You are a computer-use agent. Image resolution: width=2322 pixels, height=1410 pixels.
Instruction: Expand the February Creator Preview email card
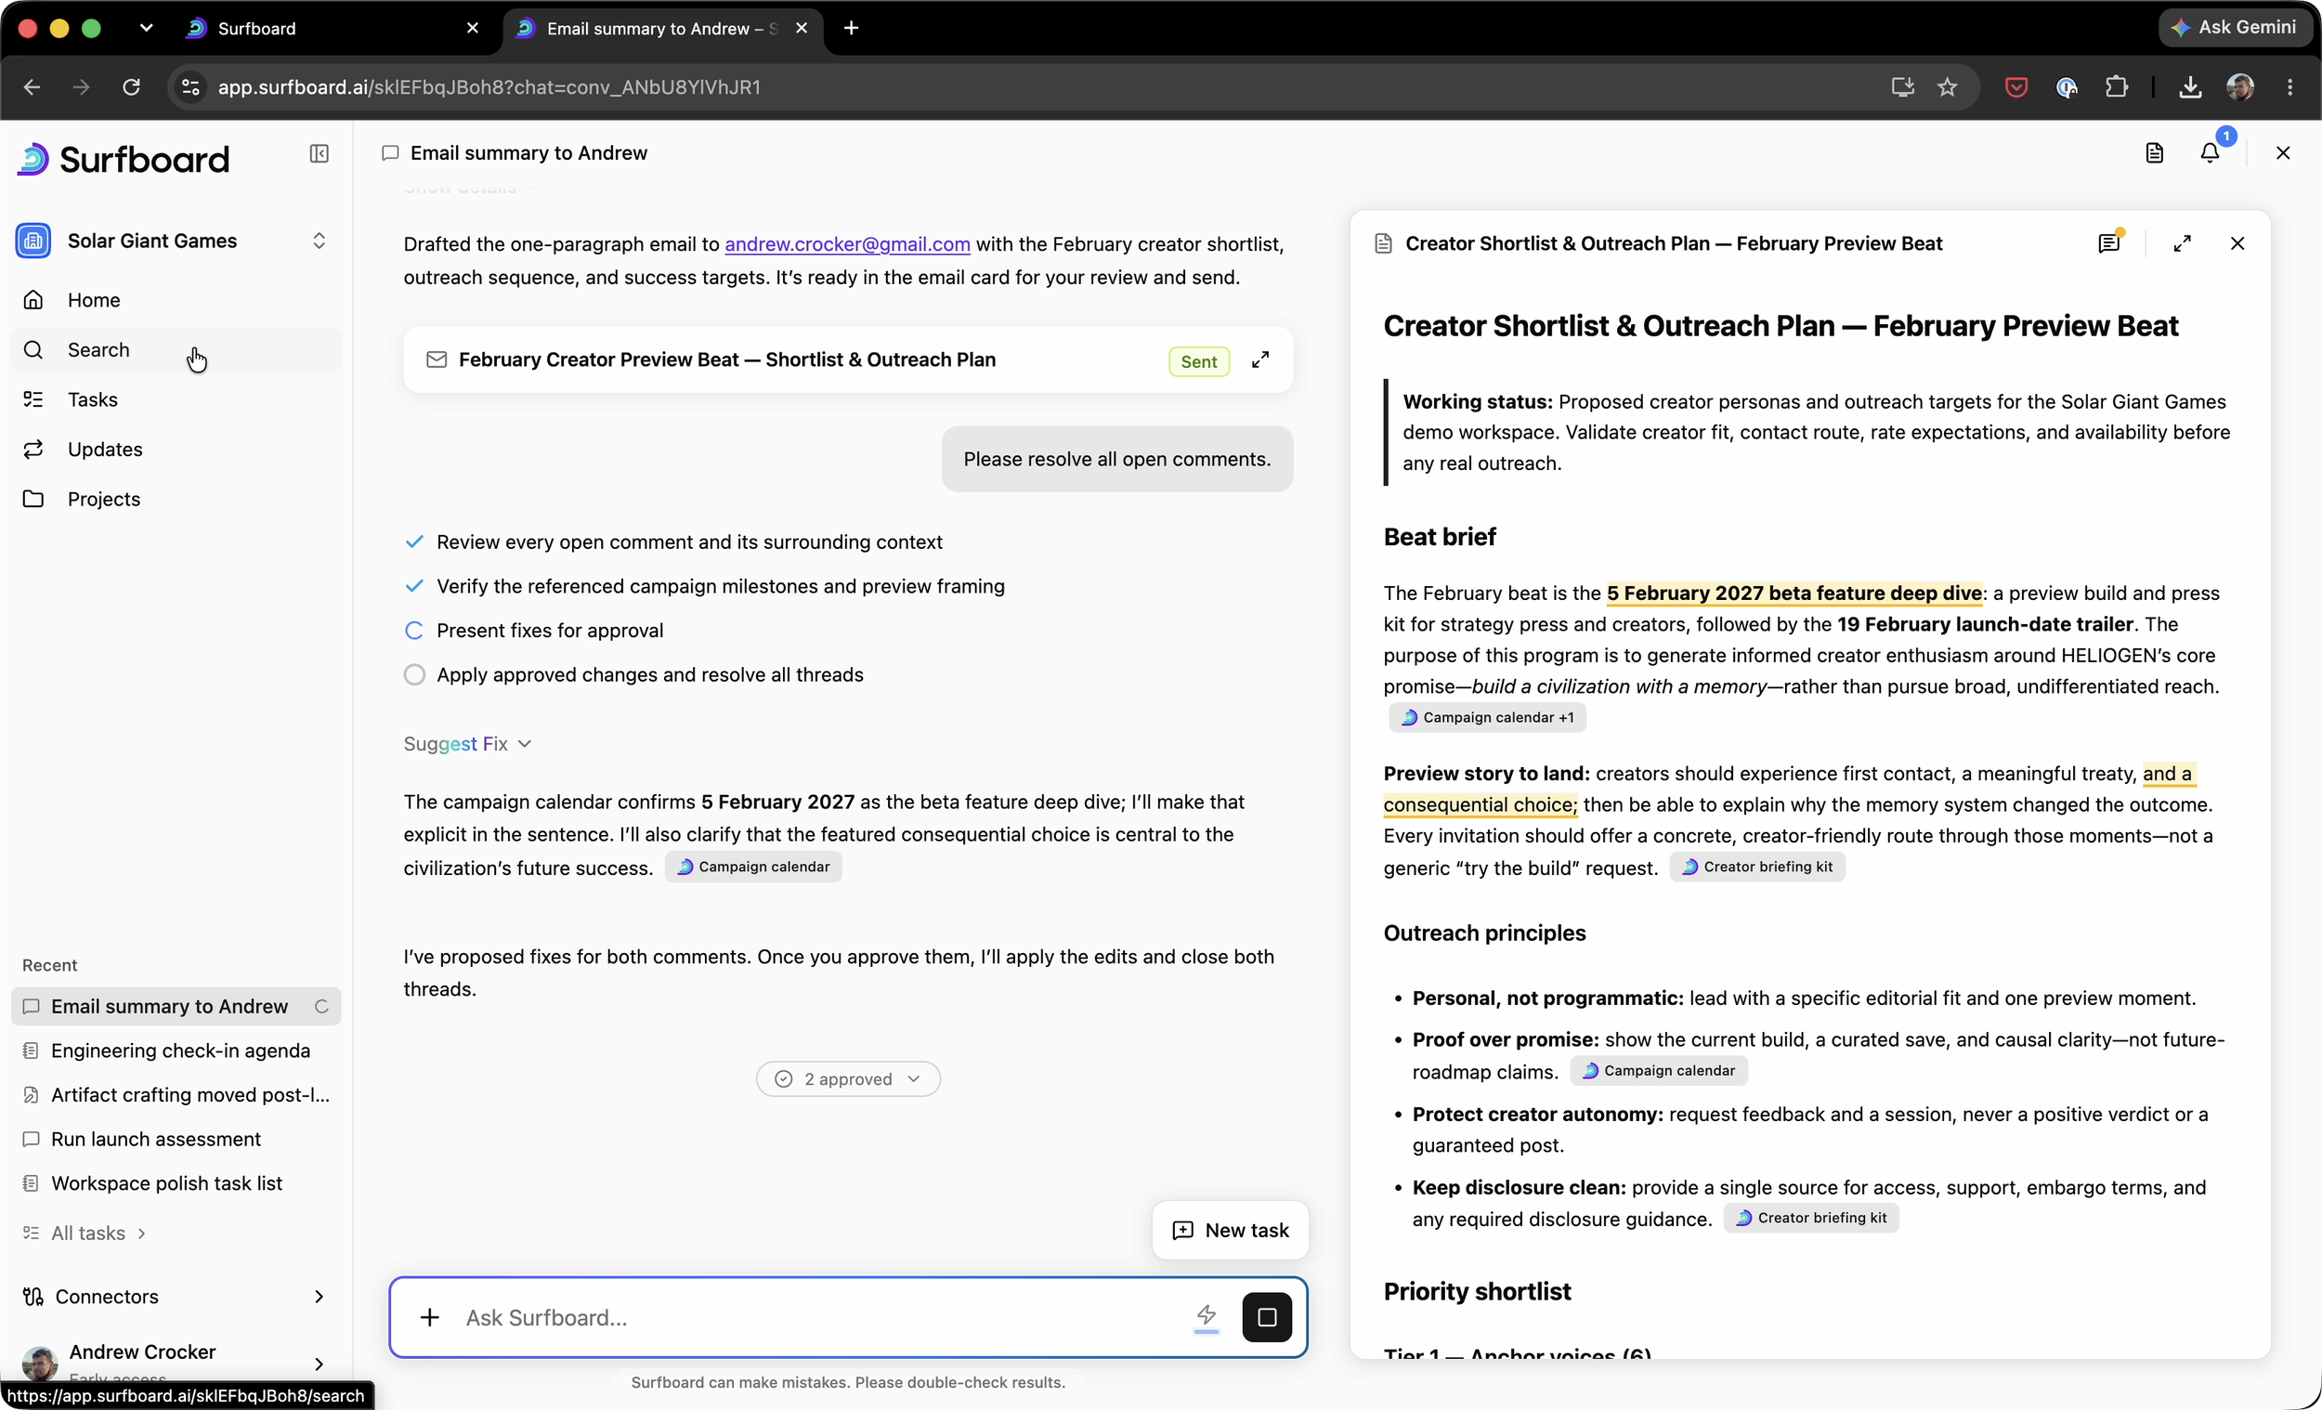coord(1260,359)
